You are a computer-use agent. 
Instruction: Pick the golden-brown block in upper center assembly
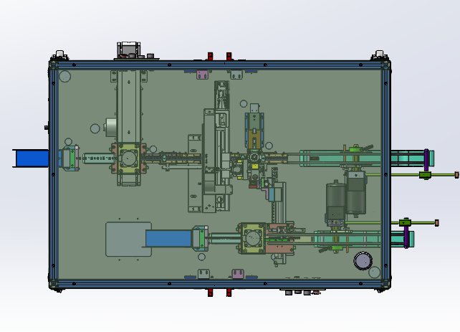pos(254,139)
